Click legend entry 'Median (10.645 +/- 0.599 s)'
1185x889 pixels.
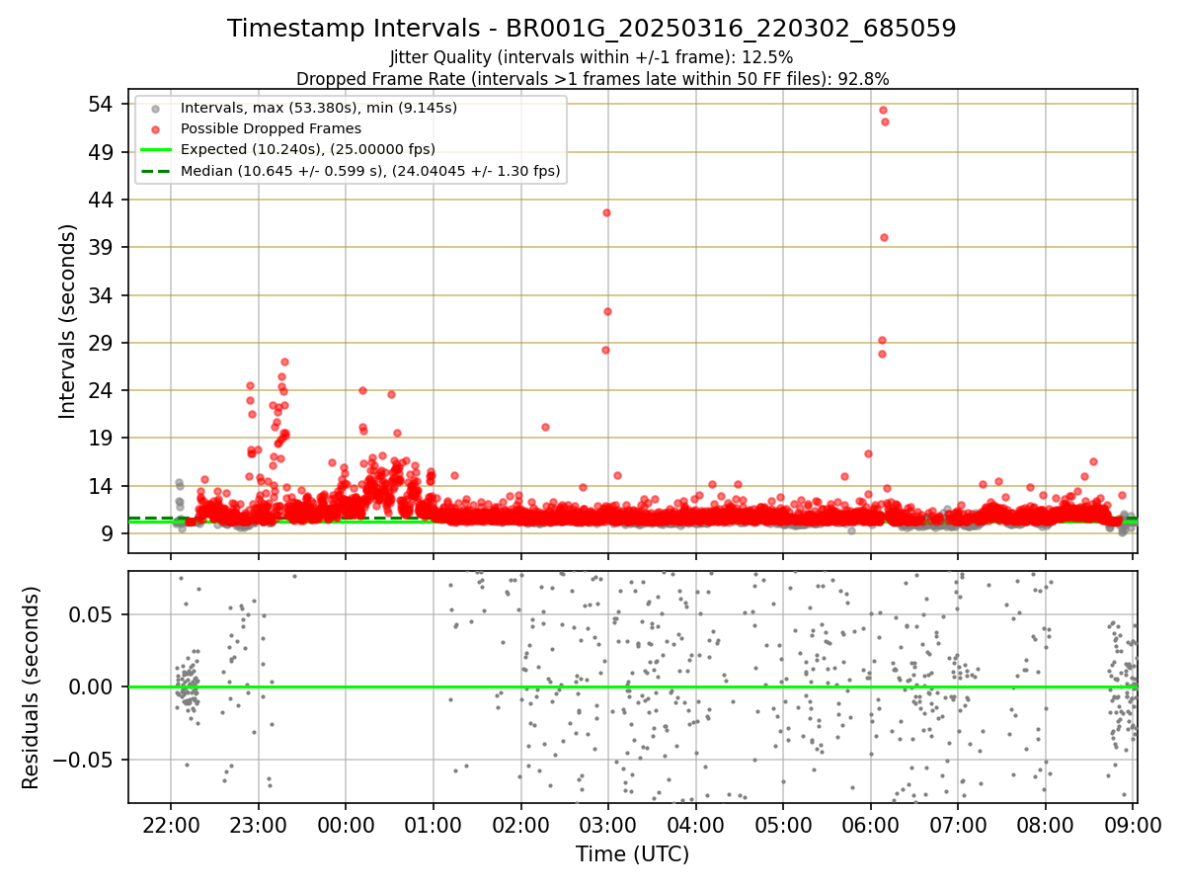coord(370,171)
